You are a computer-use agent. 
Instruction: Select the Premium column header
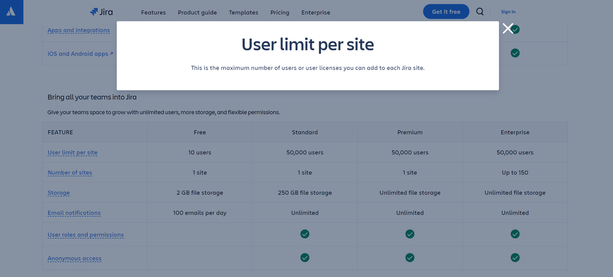click(x=410, y=132)
